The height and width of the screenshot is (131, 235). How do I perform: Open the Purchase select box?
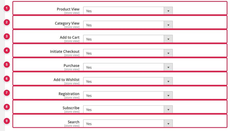(128, 67)
